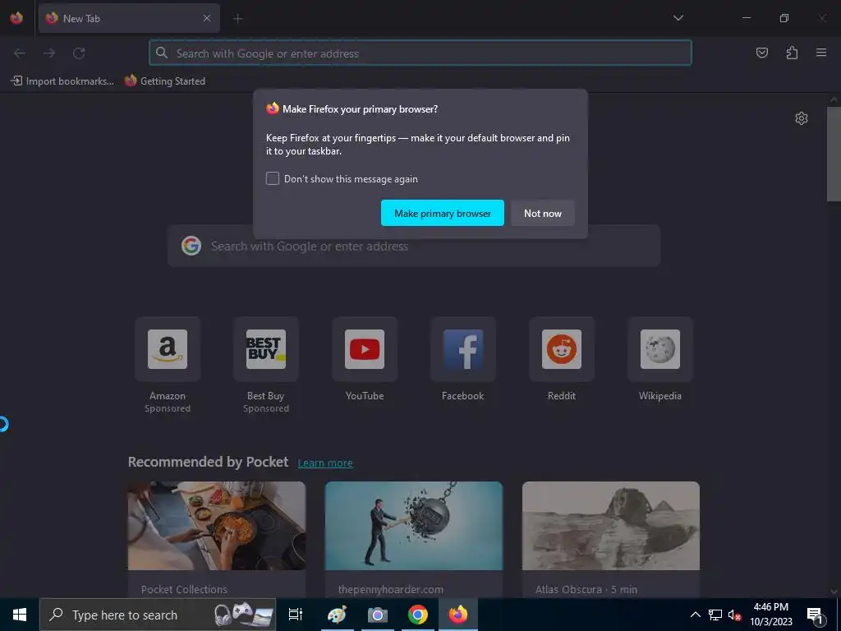Open the clock showing 4:46 PM
This screenshot has width=841, height=631.
770,615
